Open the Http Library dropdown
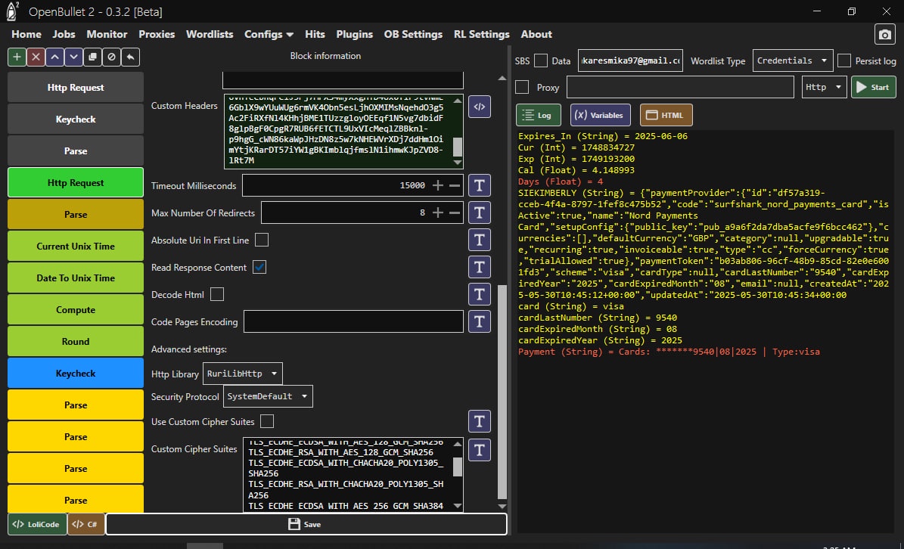Viewport: 904px width, 549px height. click(x=243, y=374)
